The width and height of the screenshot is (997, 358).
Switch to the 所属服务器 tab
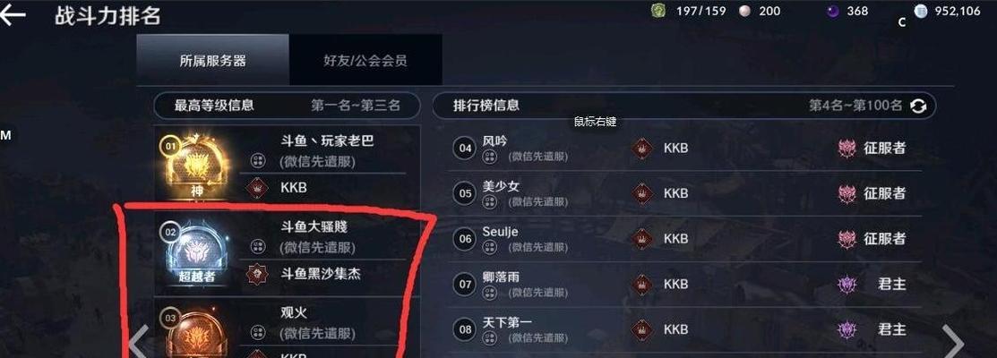click(x=213, y=60)
